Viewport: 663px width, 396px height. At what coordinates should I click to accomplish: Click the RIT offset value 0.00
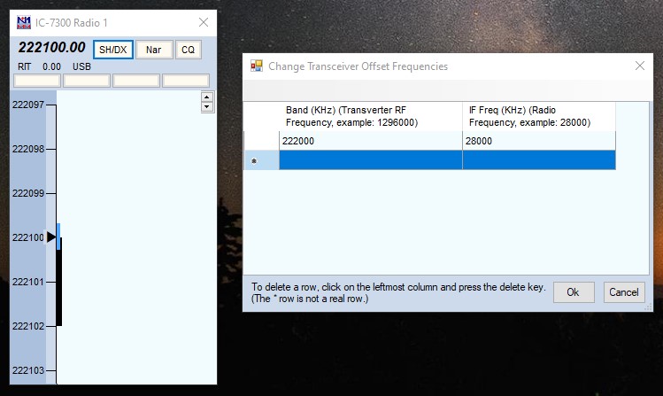pyautogui.click(x=51, y=66)
